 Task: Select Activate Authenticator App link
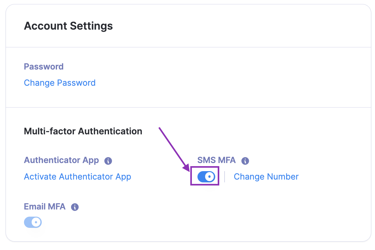[78, 177]
